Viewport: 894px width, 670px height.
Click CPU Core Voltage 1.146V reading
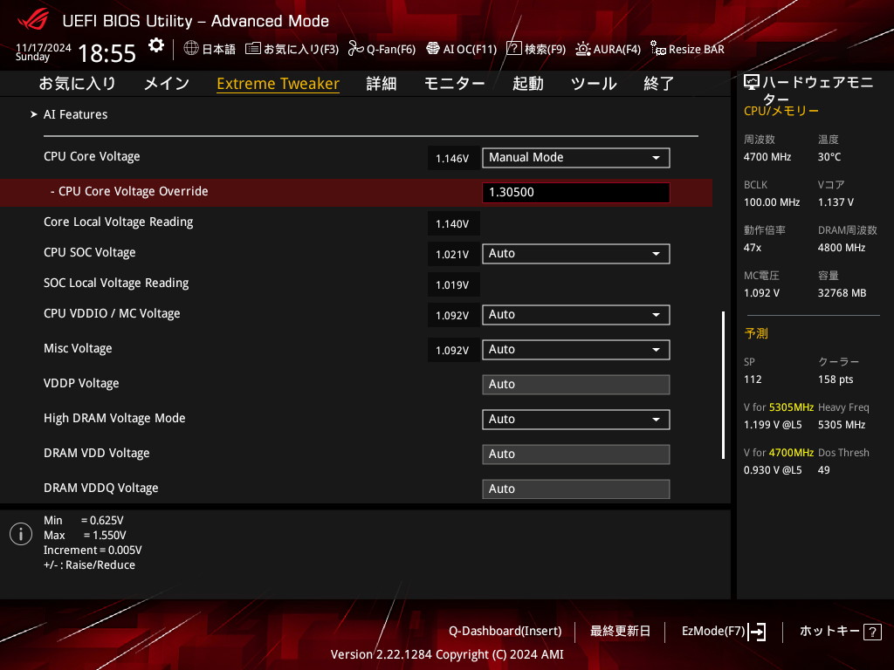tap(453, 159)
